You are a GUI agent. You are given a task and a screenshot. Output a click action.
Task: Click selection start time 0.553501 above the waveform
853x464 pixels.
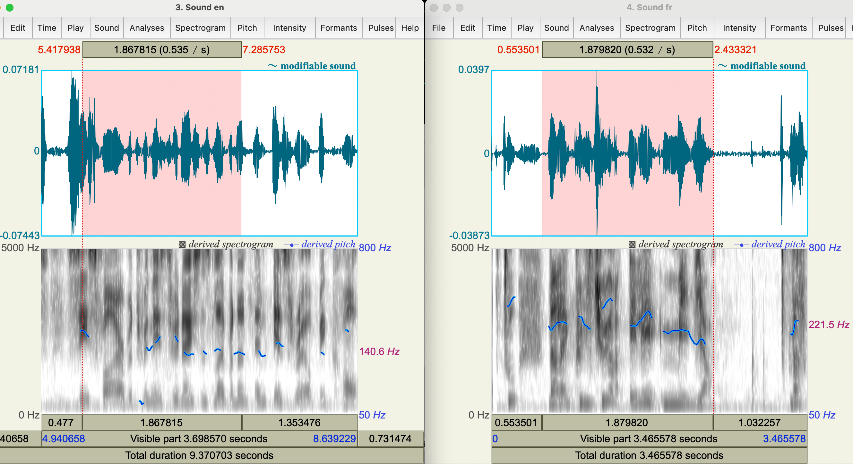point(519,50)
